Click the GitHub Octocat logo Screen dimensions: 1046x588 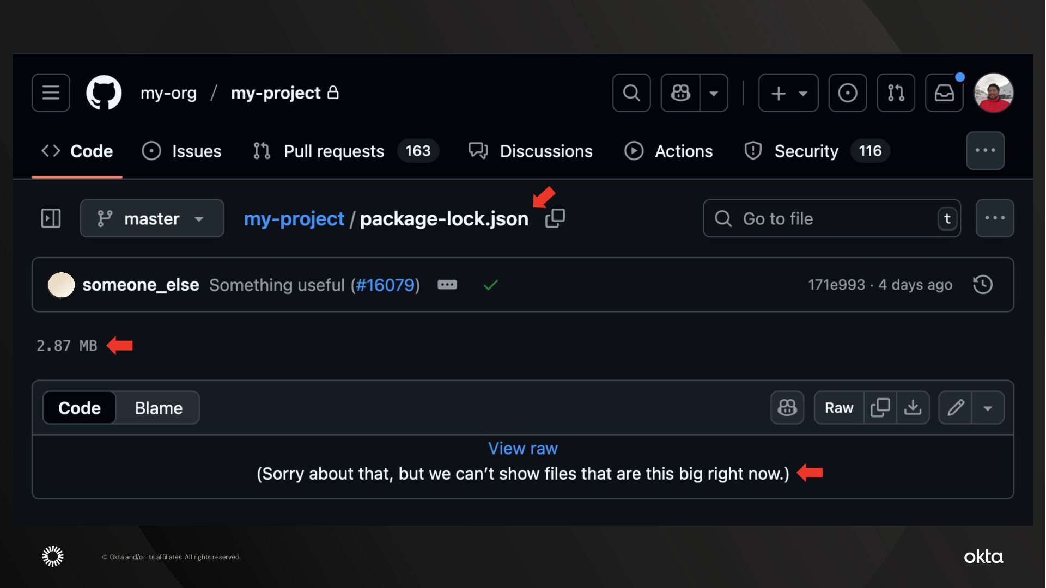[104, 93]
